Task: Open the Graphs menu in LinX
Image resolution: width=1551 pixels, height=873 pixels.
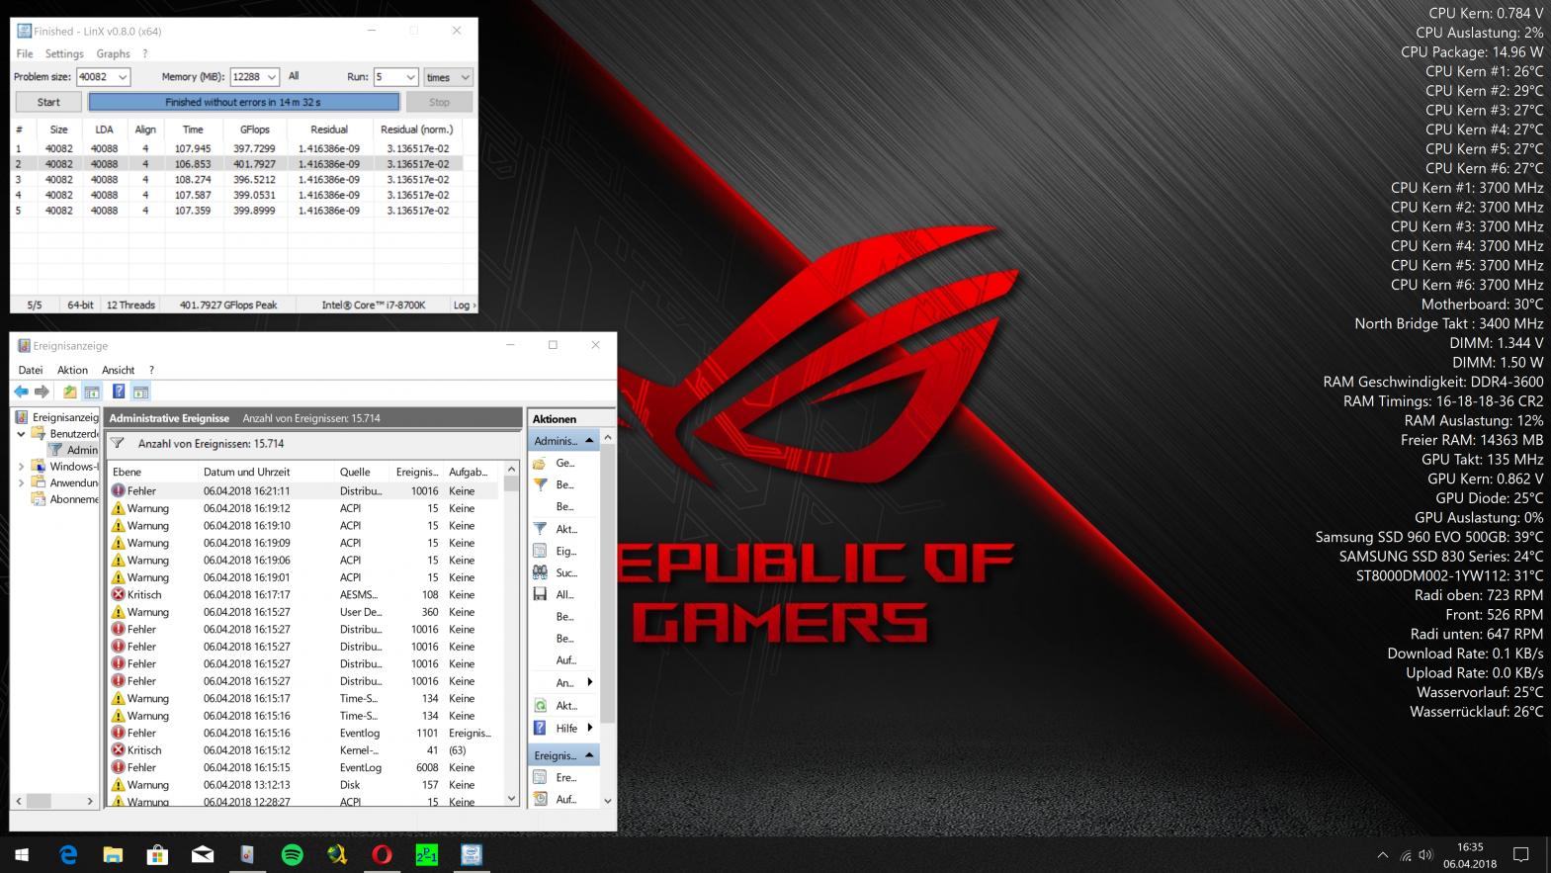Action: 113,53
